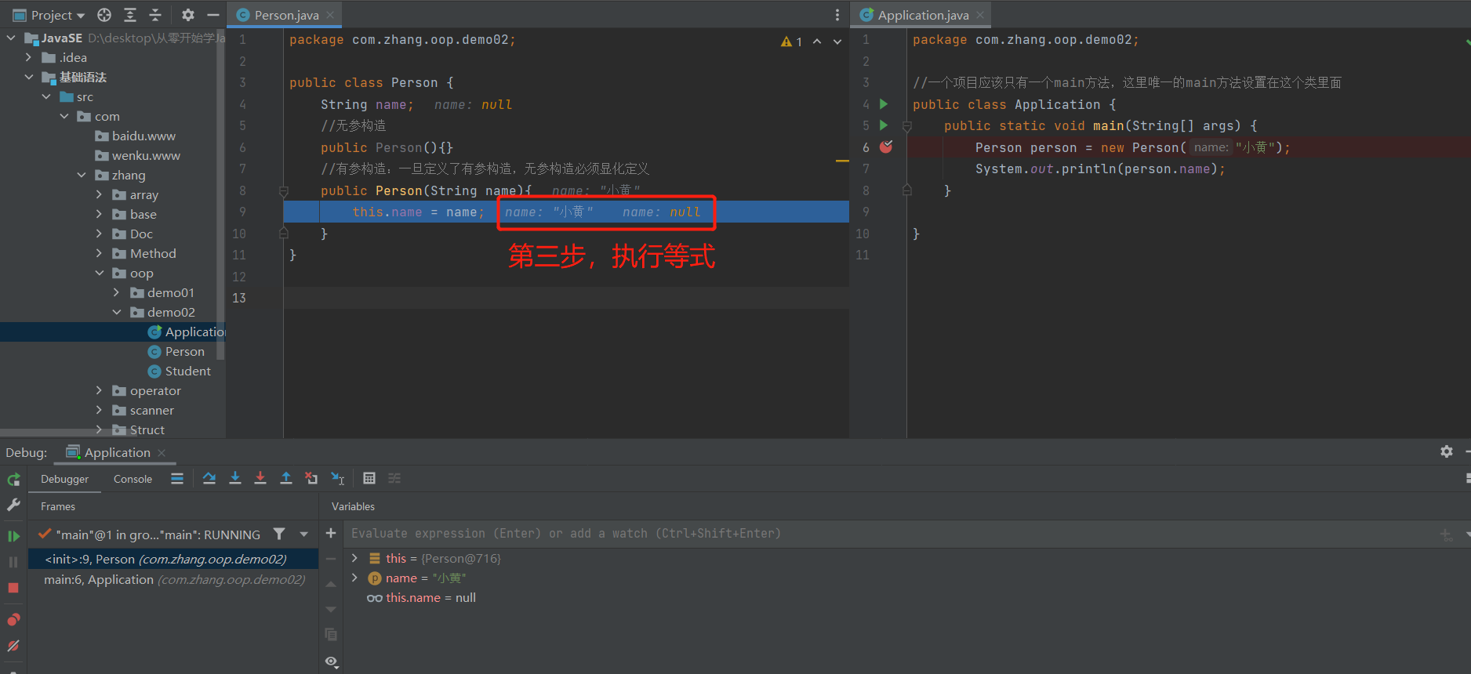
Task: Select frame 'main:6, Application'
Action: point(173,580)
